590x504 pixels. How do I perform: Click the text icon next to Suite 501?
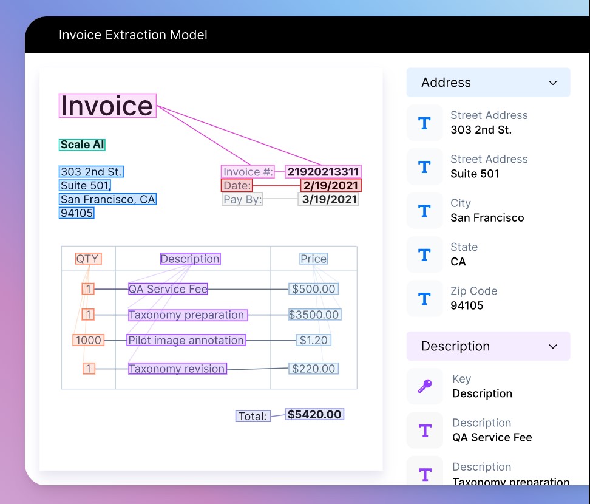424,167
